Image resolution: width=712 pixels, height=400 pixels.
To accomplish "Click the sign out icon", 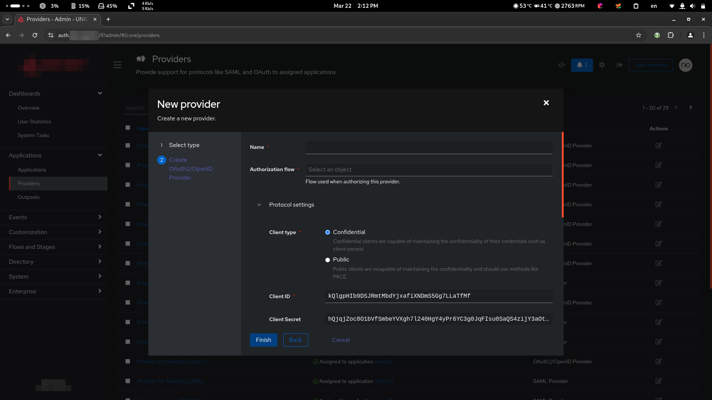I will [x=619, y=65].
